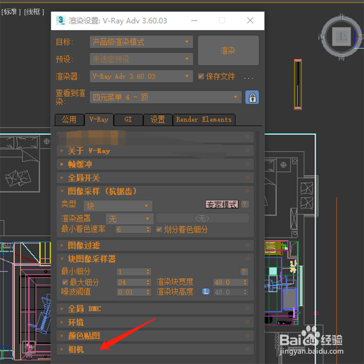The height and width of the screenshot is (364, 364).
Task: Click the 渲染 render button
Action: [x=228, y=51]
